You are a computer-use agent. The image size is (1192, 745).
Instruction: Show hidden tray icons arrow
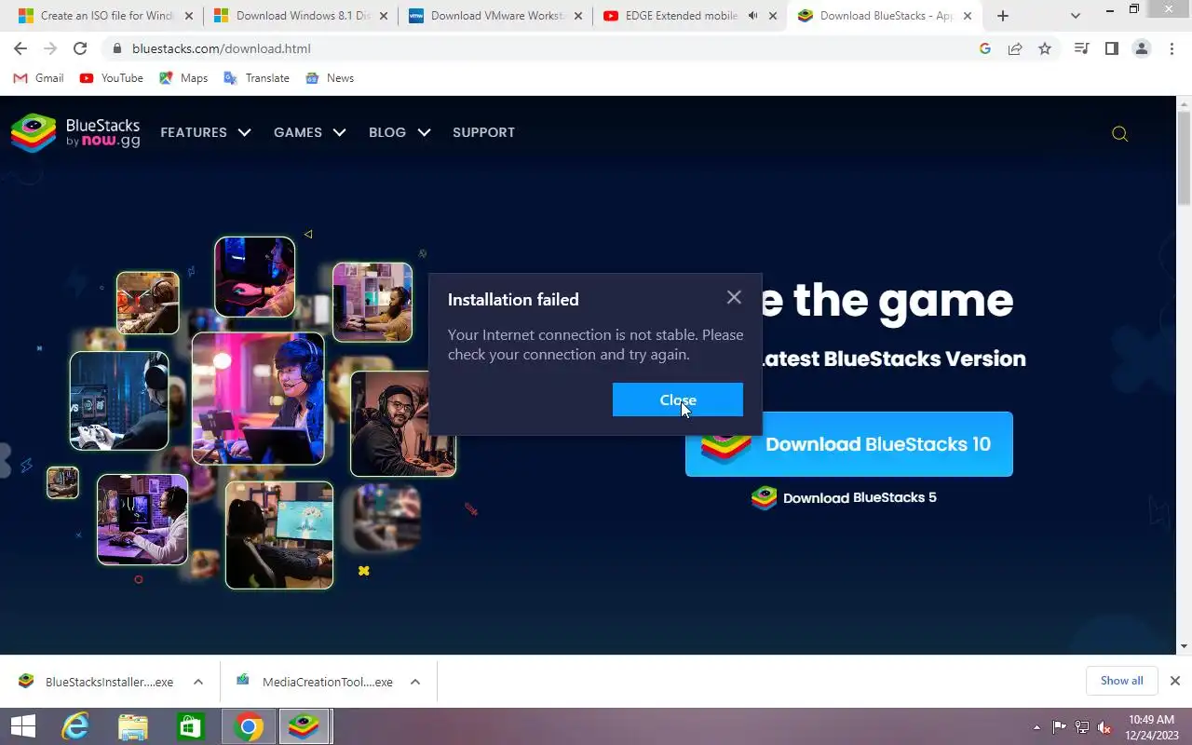1037,727
